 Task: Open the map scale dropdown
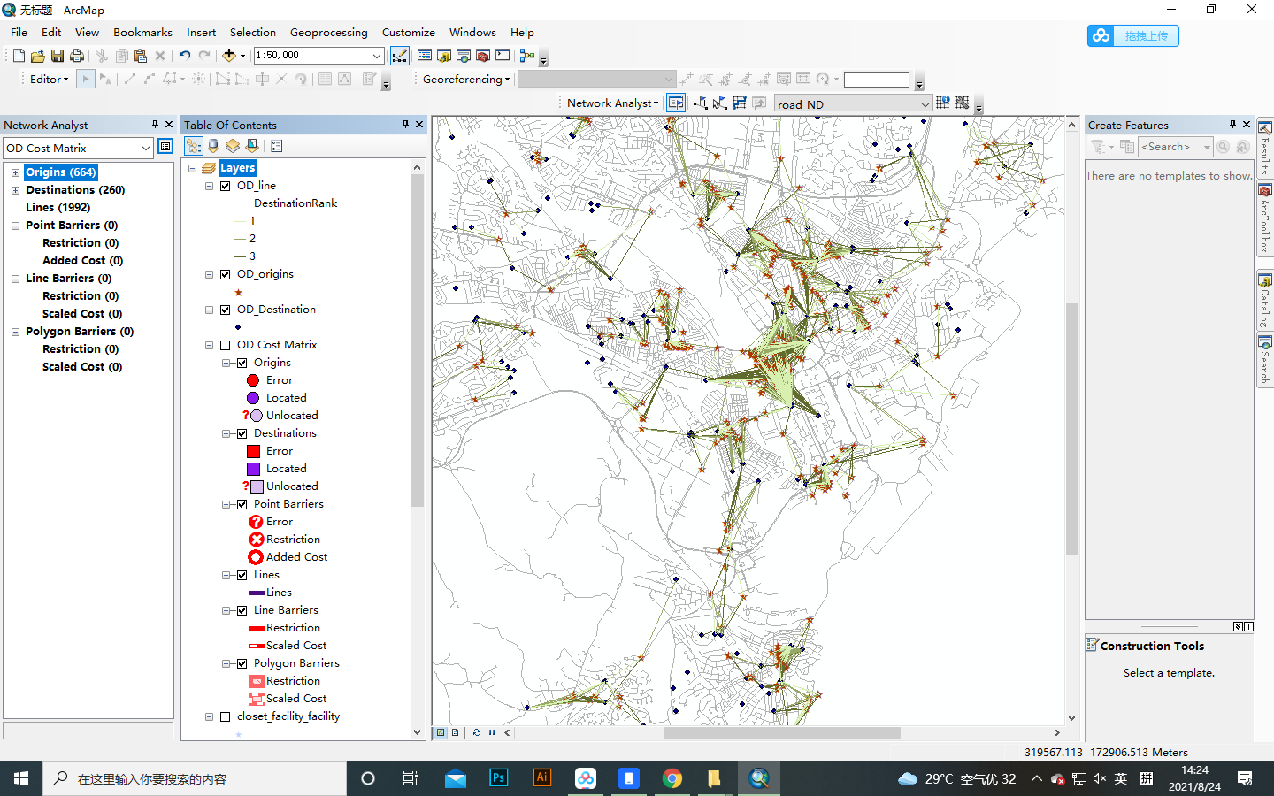[376, 55]
